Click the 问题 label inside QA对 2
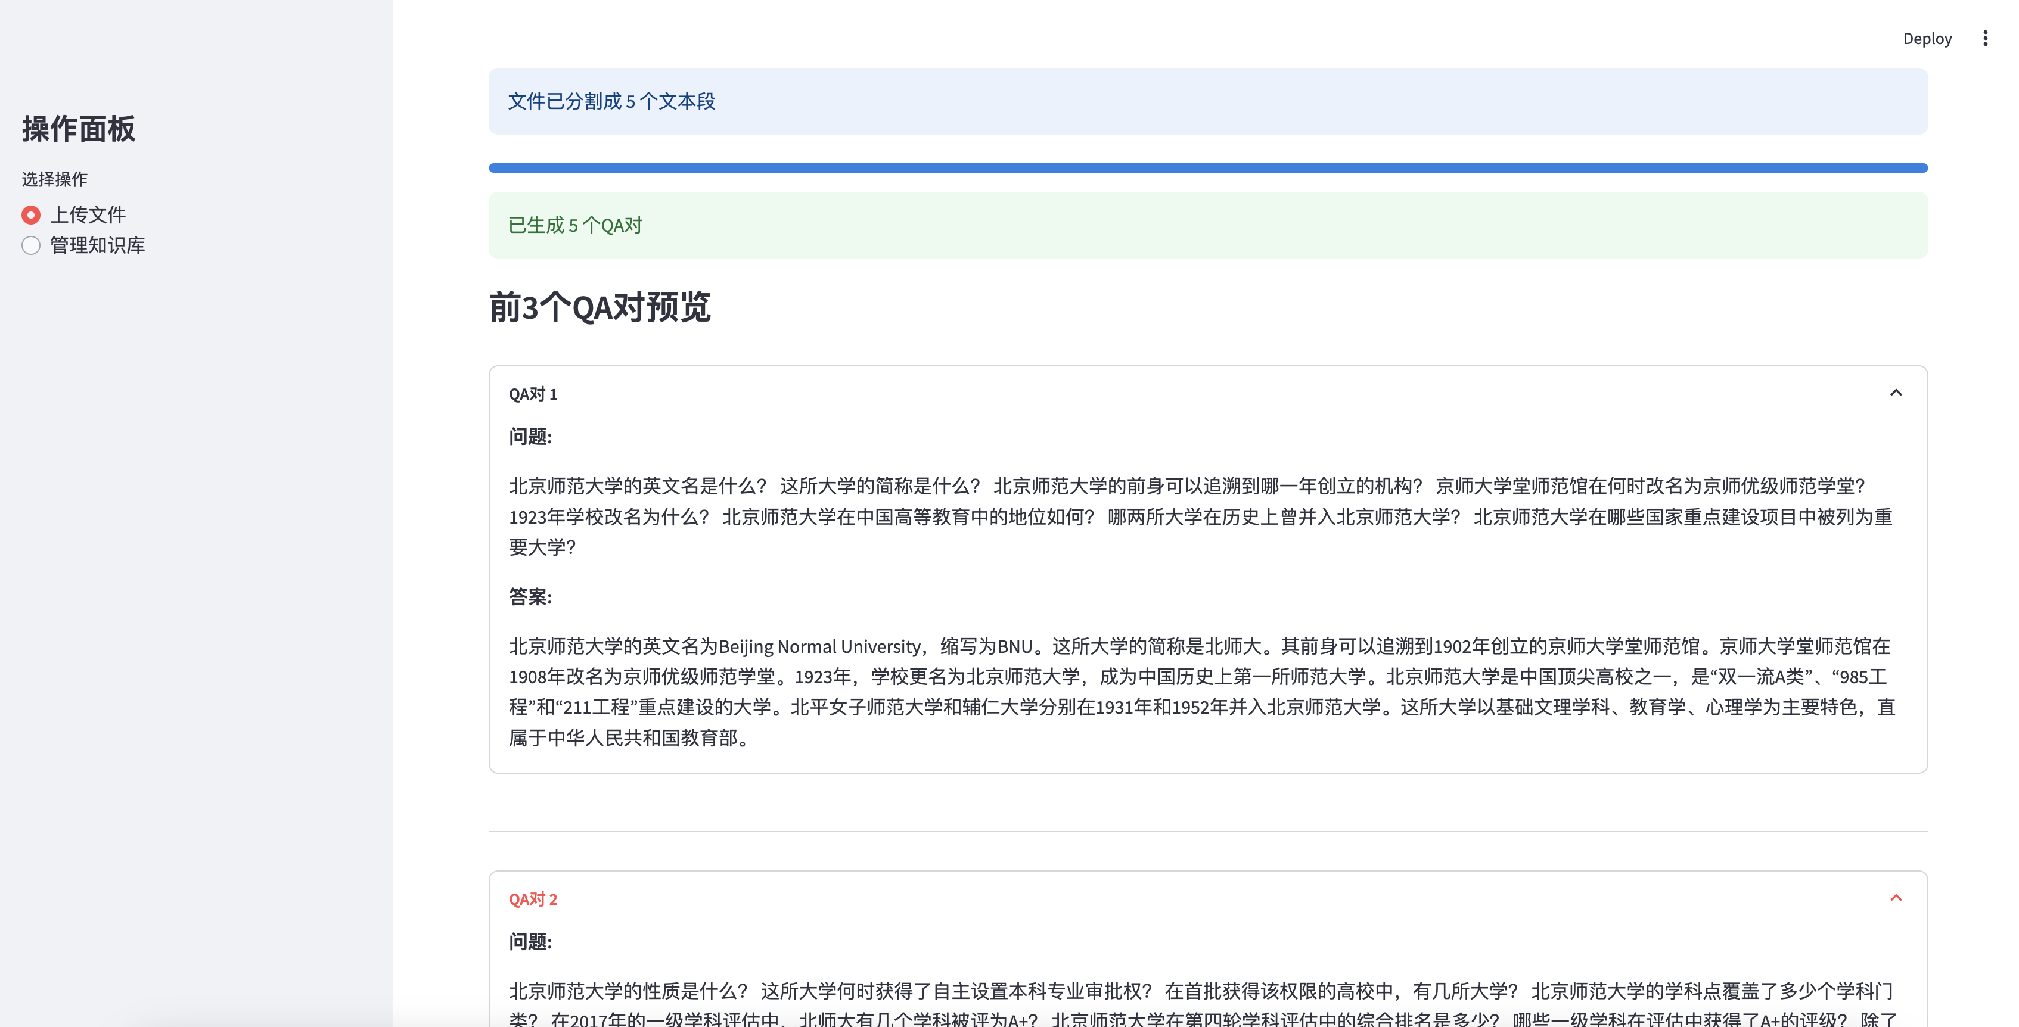Screen dimensions: 2019x1027 530,942
